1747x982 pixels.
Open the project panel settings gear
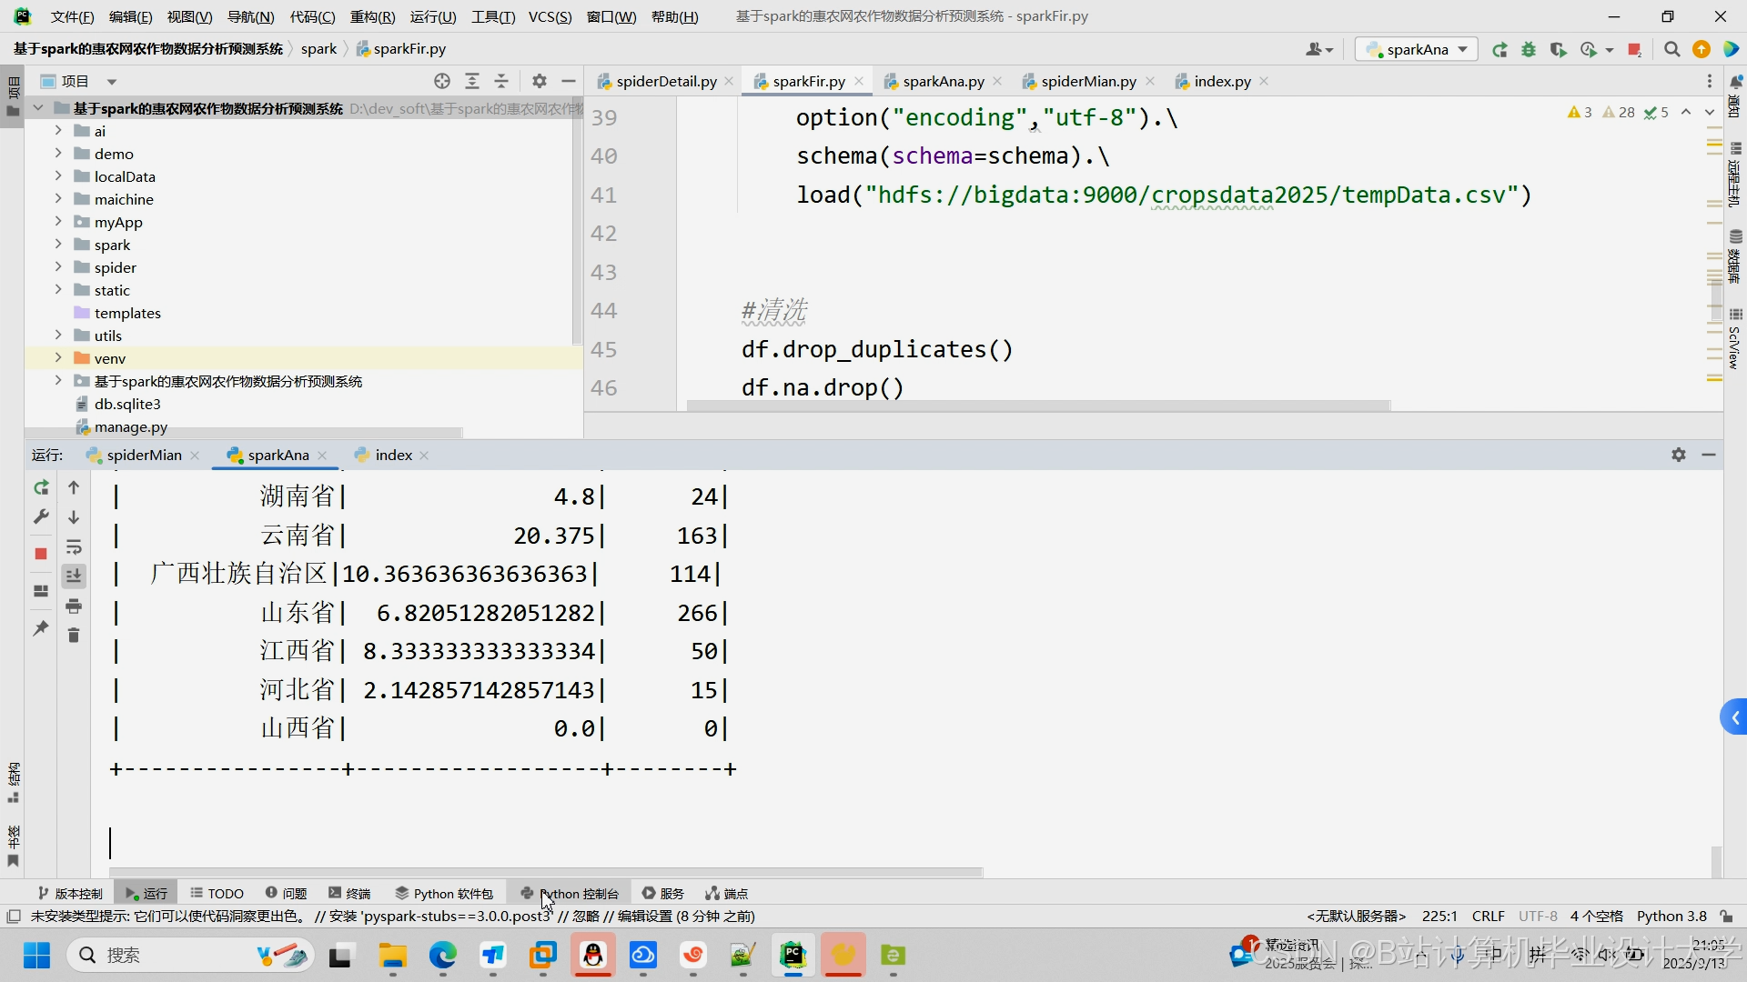coord(540,81)
